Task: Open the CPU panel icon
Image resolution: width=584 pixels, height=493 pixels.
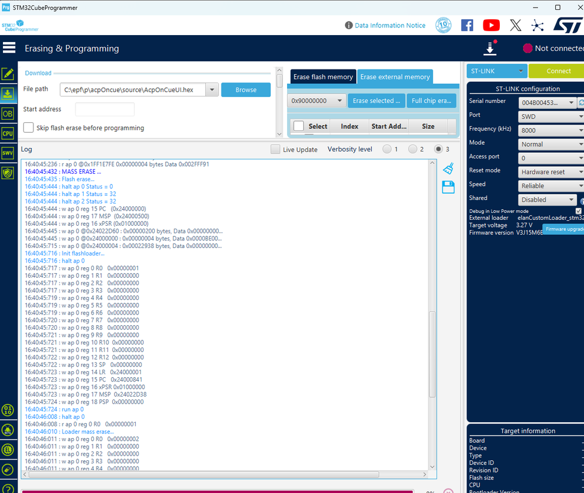Action: [x=8, y=133]
